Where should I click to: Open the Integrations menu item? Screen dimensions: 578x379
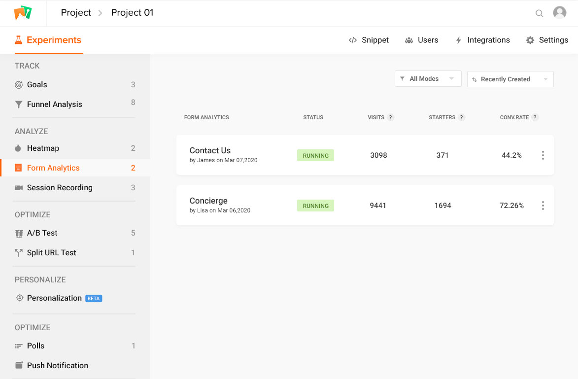click(x=482, y=40)
